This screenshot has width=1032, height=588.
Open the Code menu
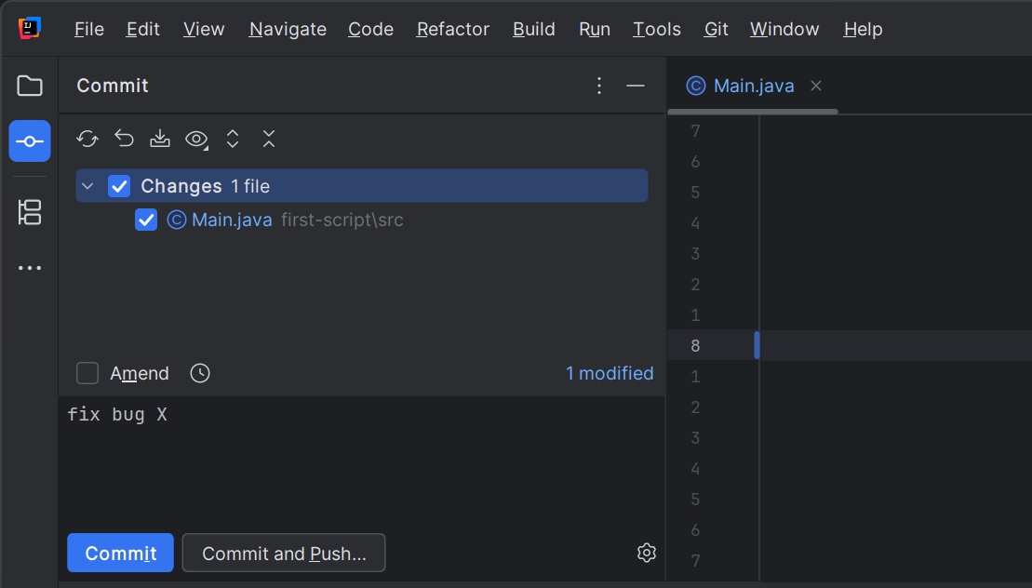[370, 29]
